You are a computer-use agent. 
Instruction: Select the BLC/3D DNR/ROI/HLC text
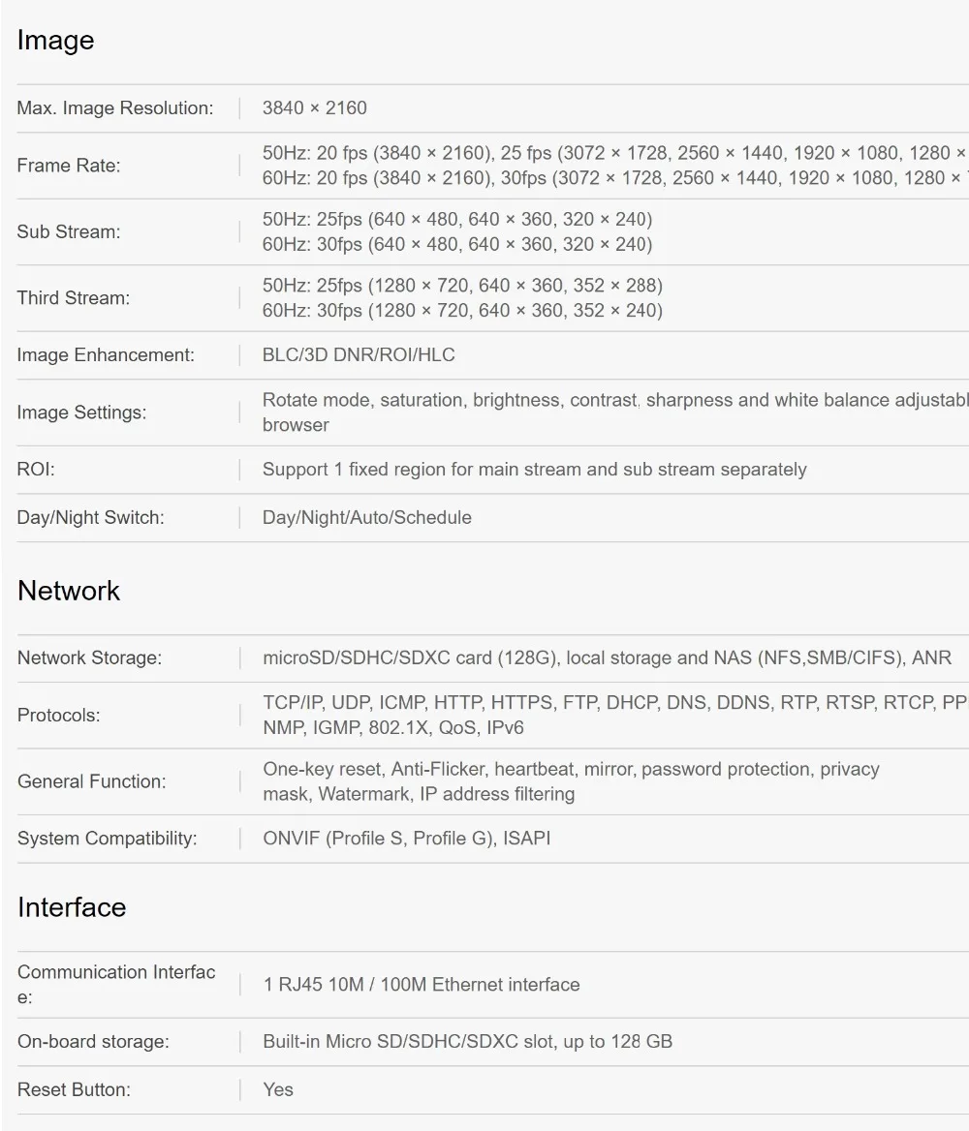tap(359, 354)
